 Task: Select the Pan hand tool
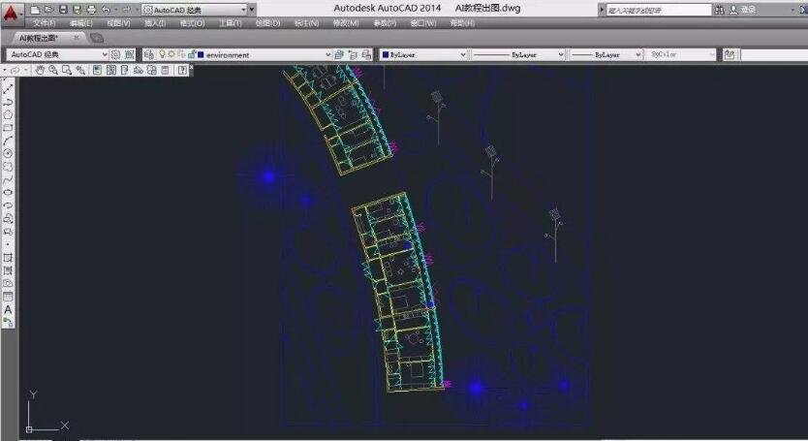point(40,71)
